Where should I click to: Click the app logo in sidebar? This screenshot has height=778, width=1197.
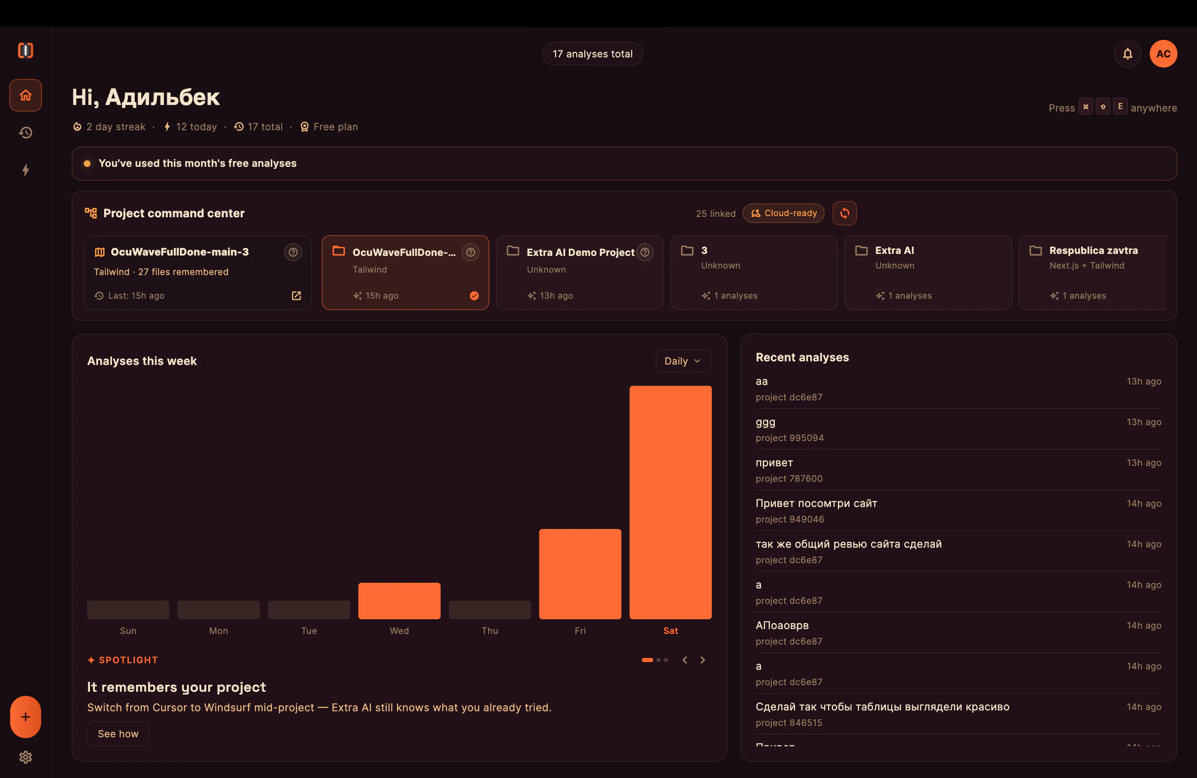click(x=26, y=50)
